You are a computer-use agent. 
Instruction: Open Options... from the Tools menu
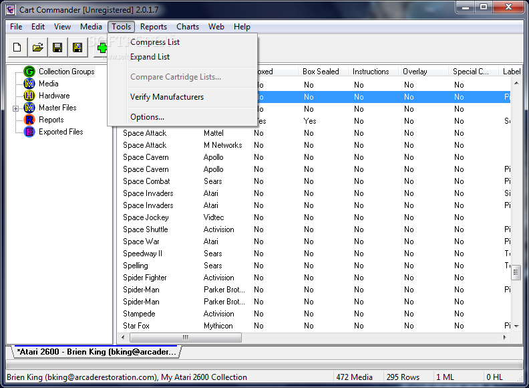coord(182,117)
